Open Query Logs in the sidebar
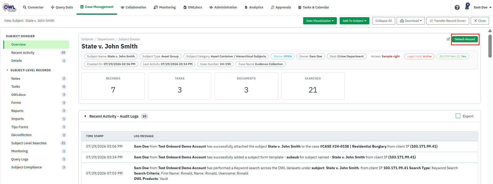Image resolution: width=493 pixels, height=184 pixels. pyautogui.click(x=36, y=159)
